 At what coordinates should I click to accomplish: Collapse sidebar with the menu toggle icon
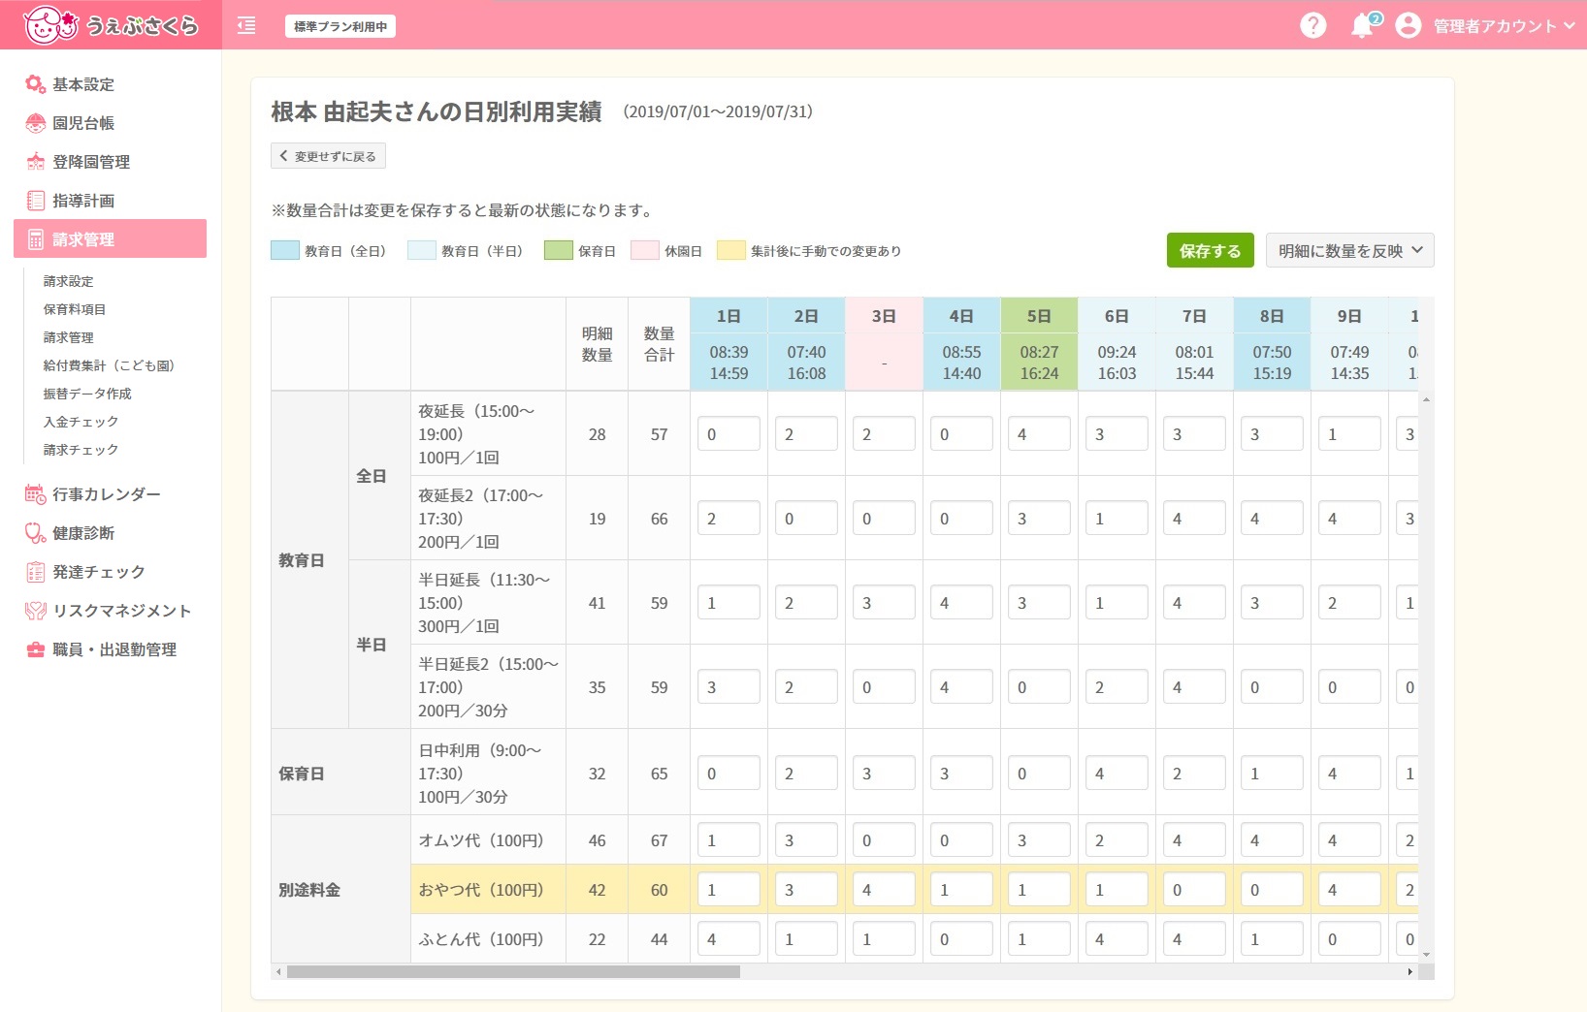tap(246, 26)
